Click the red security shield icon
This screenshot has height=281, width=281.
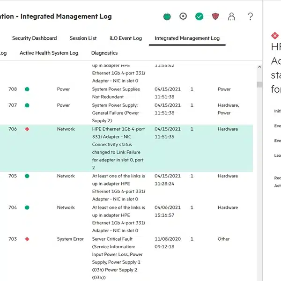tap(215, 17)
